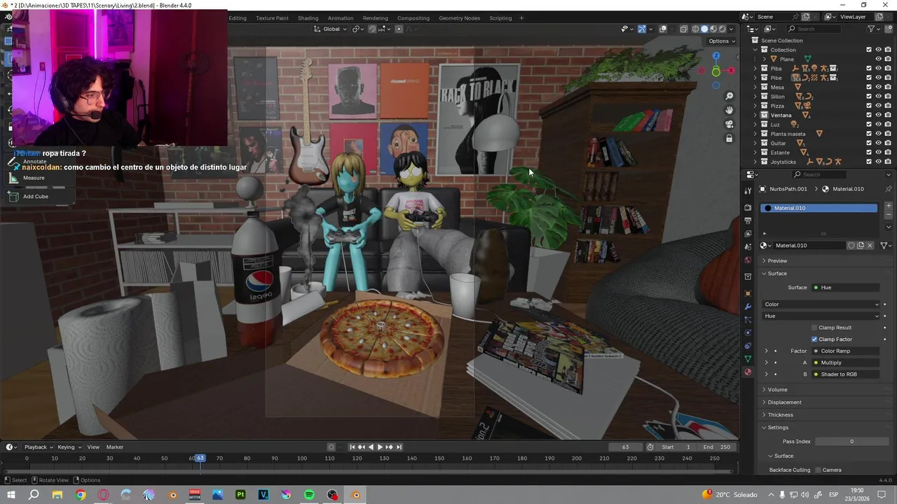Image resolution: width=897 pixels, height=504 pixels.
Task: Open the Shading workspace tab
Action: [308, 18]
